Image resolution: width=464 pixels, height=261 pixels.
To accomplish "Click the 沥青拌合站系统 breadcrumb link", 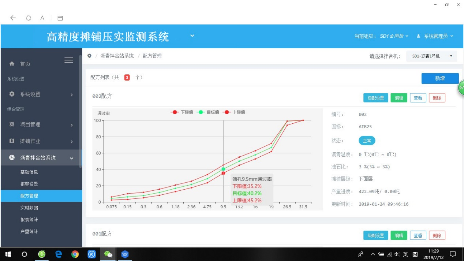I will (117, 56).
